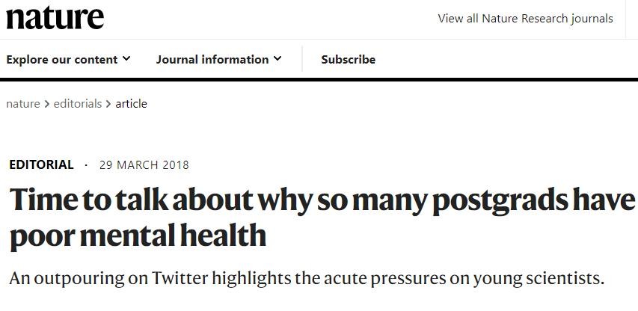Click the Subscribe link
Image resolution: width=638 pixels, height=311 pixels.
tap(348, 60)
